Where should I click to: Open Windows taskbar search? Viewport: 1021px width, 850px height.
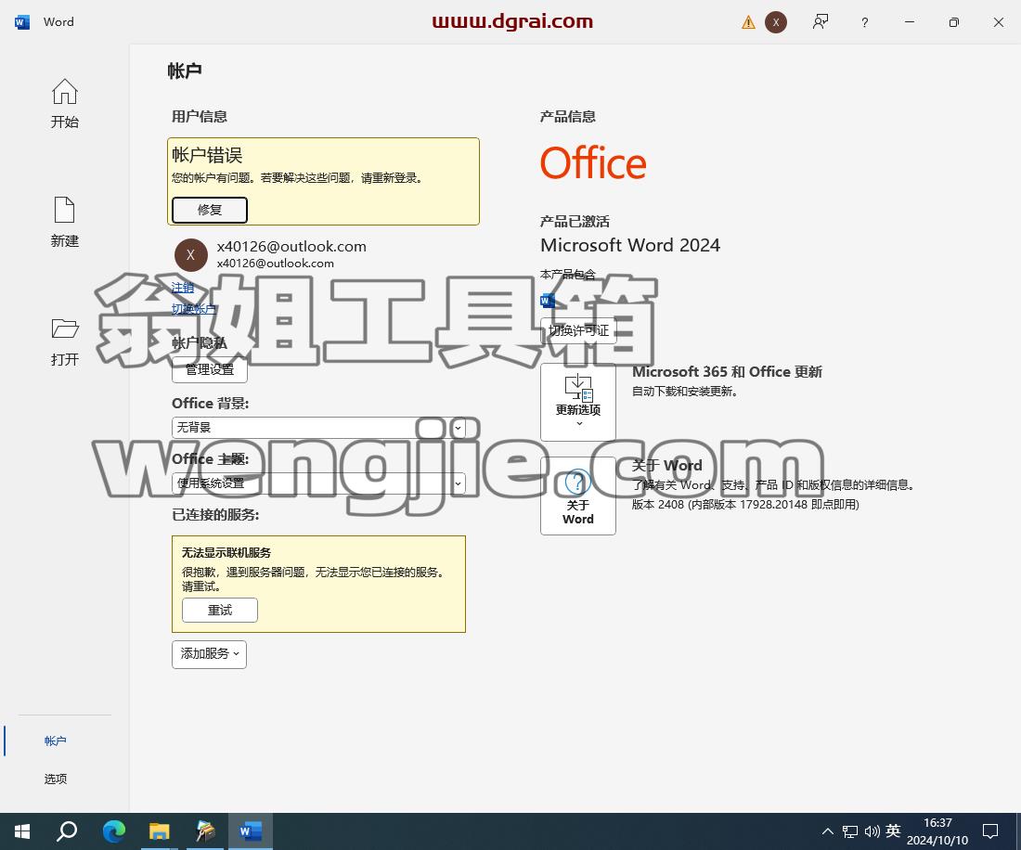tap(67, 831)
